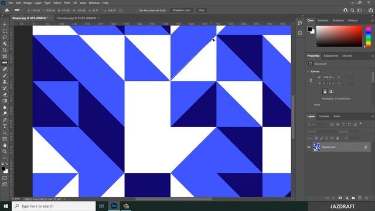This screenshot has height=211, width=375.
Task: Click the Clear button
Action: tap(202, 11)
